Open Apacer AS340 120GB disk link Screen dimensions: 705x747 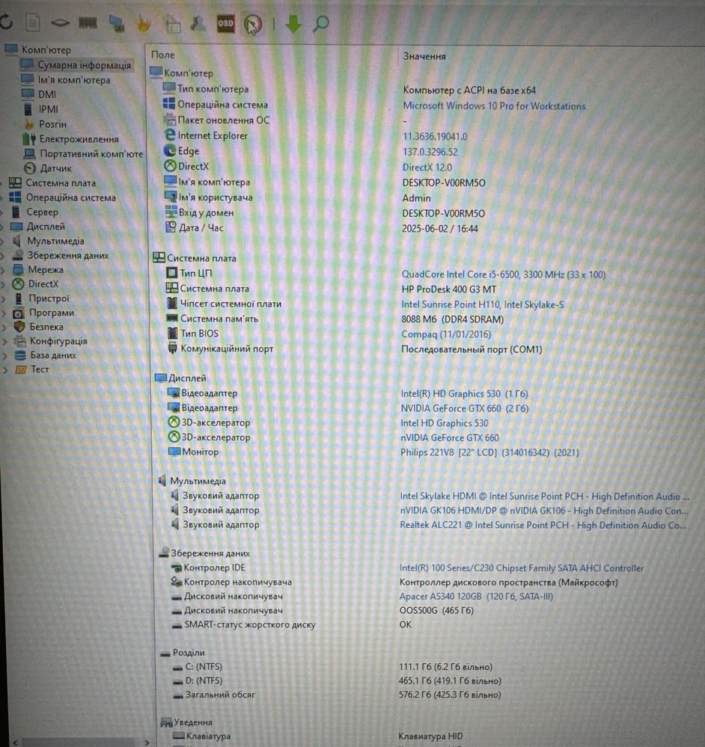point(476,596)
